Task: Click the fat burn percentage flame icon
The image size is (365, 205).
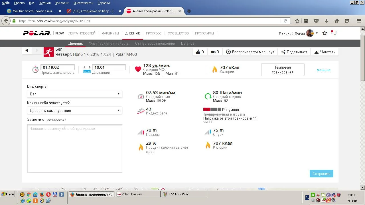Action: pos(141,147)
